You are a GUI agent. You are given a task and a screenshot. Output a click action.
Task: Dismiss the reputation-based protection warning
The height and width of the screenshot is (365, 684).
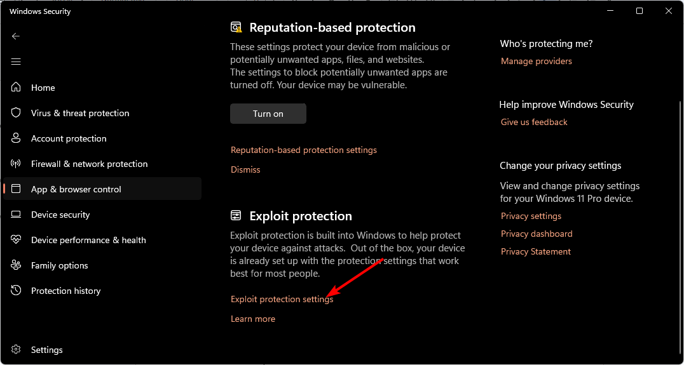tap(245, 169)
